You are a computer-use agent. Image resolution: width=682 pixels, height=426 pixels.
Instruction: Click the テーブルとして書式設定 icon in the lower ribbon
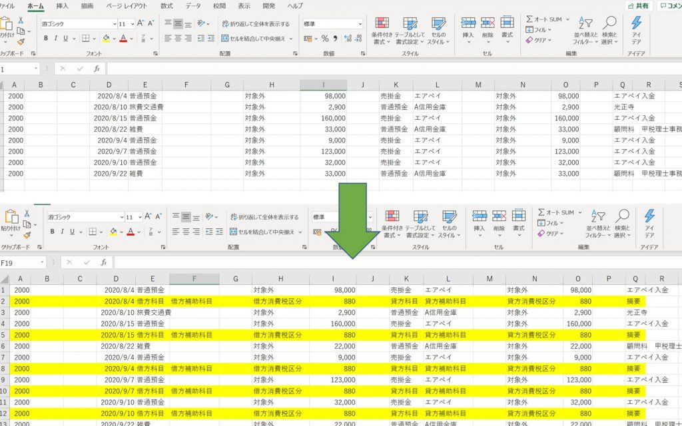click(420, 218)
